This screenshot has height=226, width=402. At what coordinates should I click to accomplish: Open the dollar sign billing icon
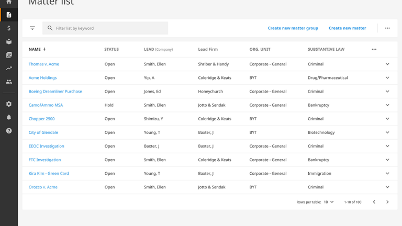tap(9, 28)
